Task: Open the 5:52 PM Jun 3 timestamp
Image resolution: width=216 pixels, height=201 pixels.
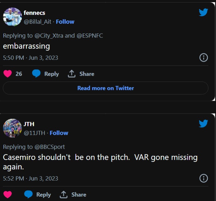Action: pos(31,178)
